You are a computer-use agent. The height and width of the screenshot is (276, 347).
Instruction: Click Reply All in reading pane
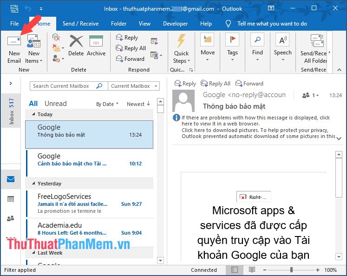(x=216, y=84)
